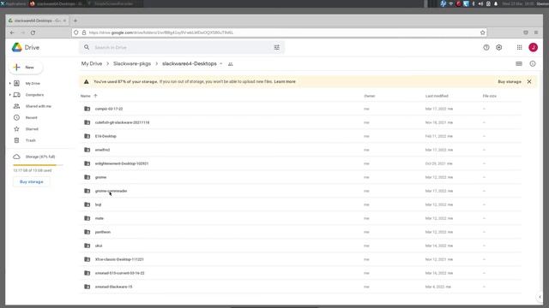Click the Google Drive logo
The height and width of the screenshot is (308, 549).
click(x=17, y=47)
